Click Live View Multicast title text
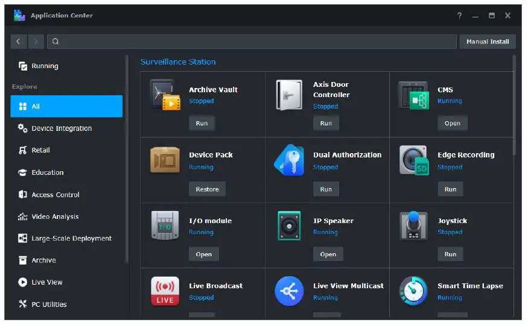 tap(348, 286)
